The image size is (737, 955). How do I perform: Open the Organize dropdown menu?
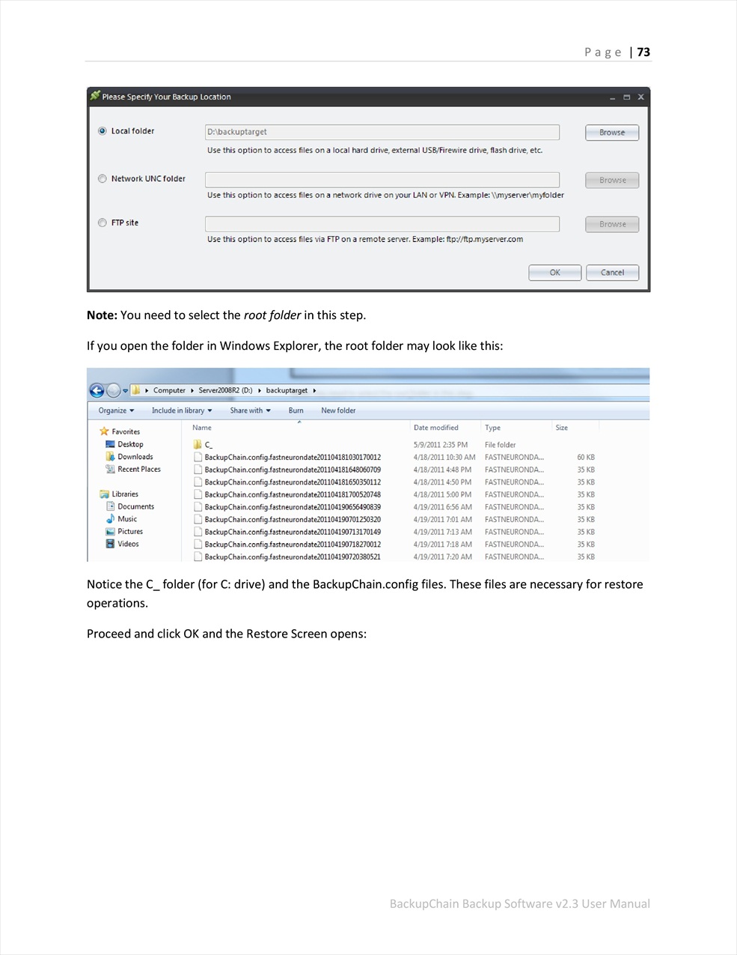[x=116, y=410]
